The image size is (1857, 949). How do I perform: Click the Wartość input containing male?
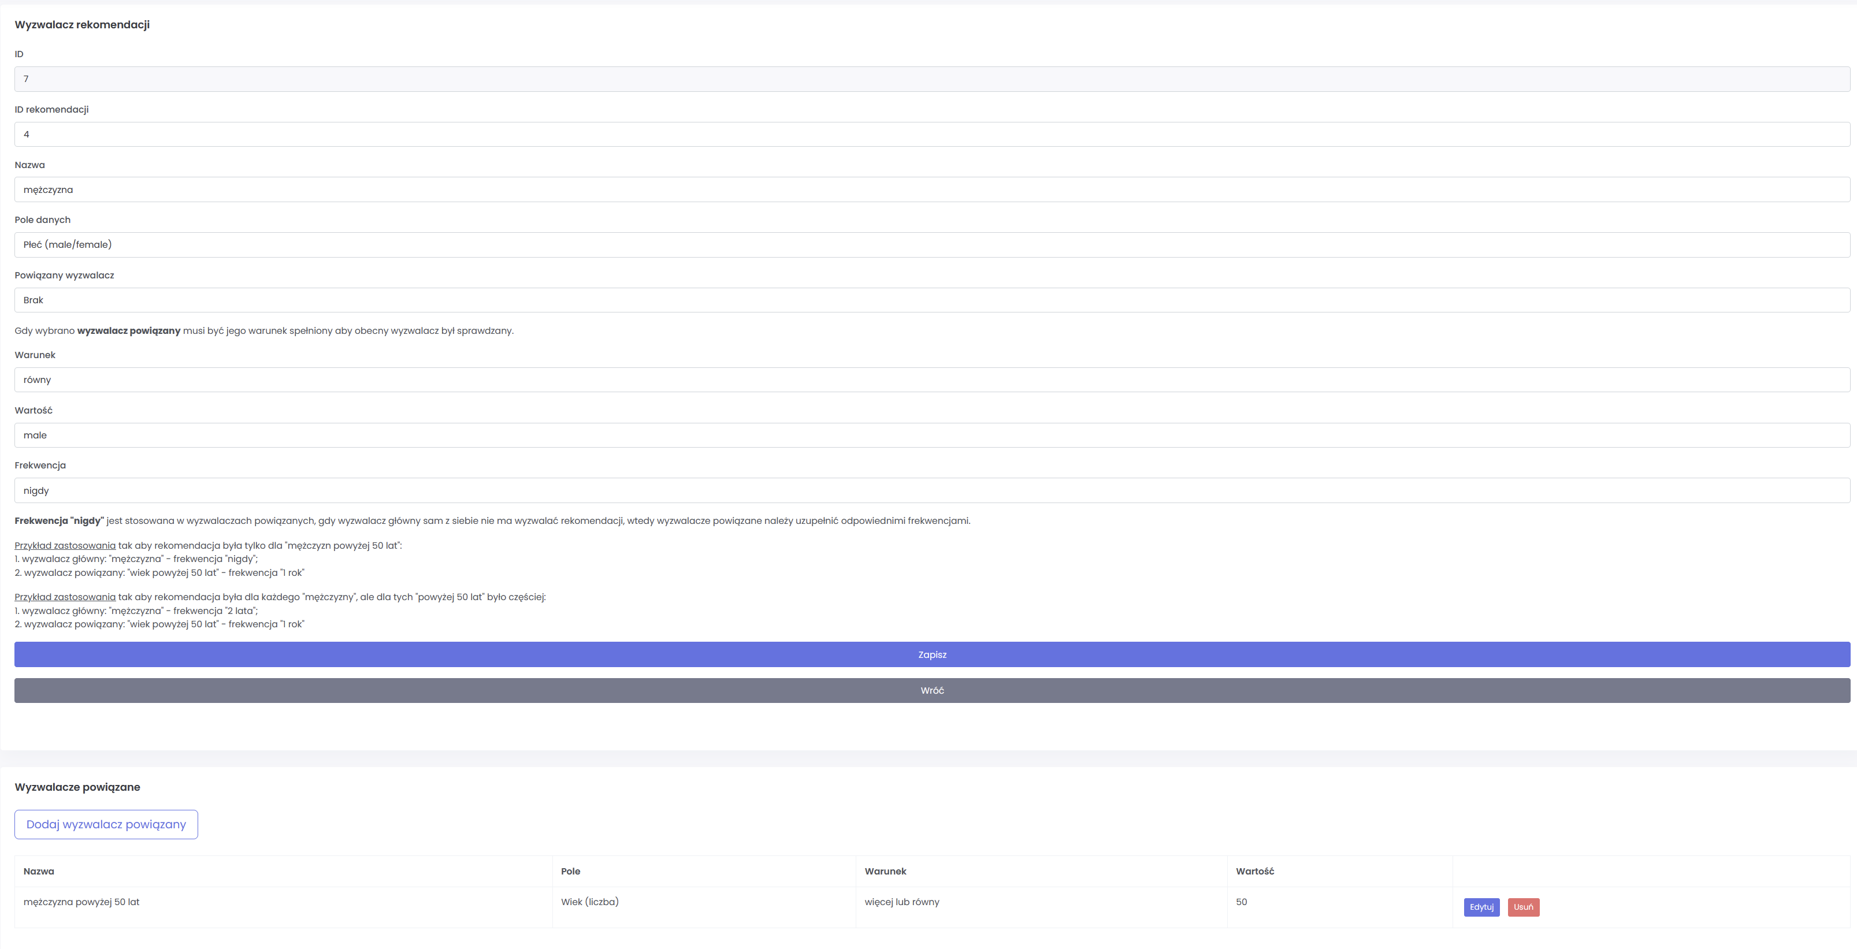click(931, 436)
